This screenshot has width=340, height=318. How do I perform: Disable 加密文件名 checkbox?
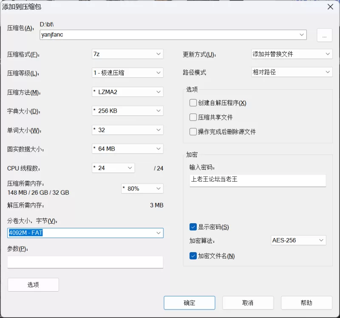[193, 256]
